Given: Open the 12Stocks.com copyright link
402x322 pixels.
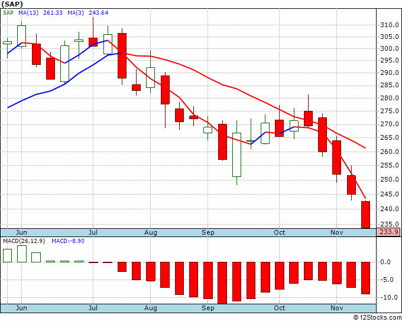Looking at the screenshot, I should 377,318.
